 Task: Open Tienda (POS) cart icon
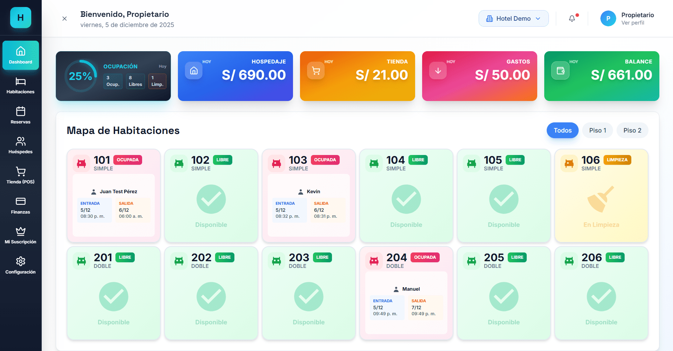(x=20, y=171)
